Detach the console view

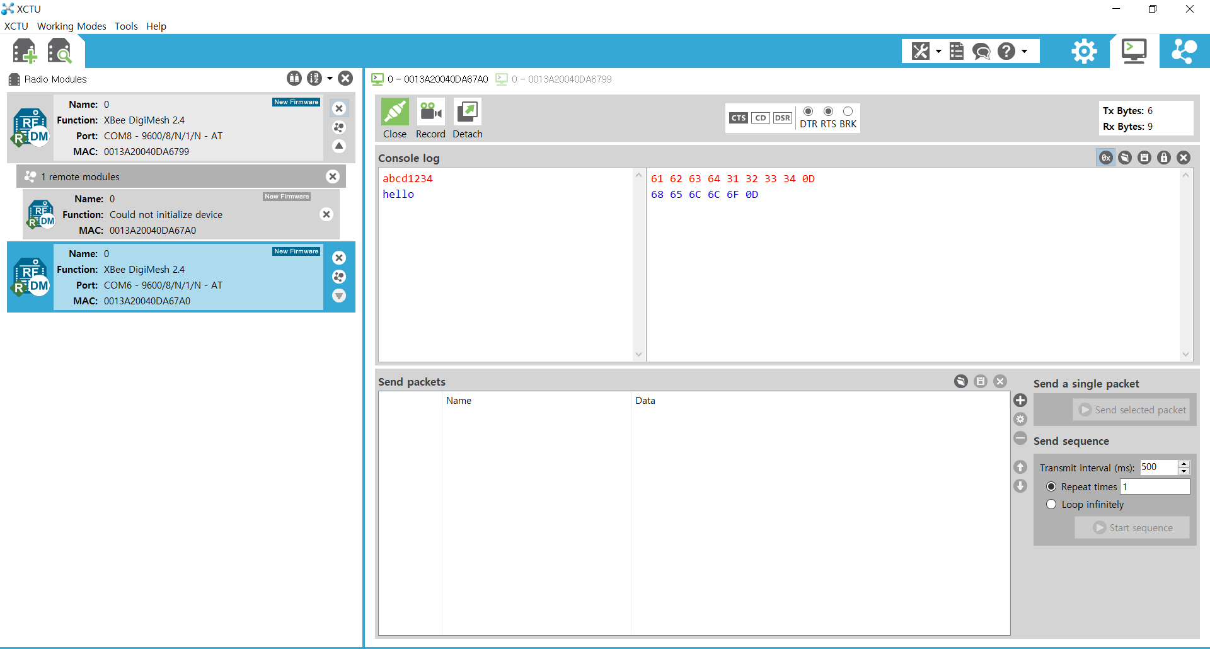(468, 118)
